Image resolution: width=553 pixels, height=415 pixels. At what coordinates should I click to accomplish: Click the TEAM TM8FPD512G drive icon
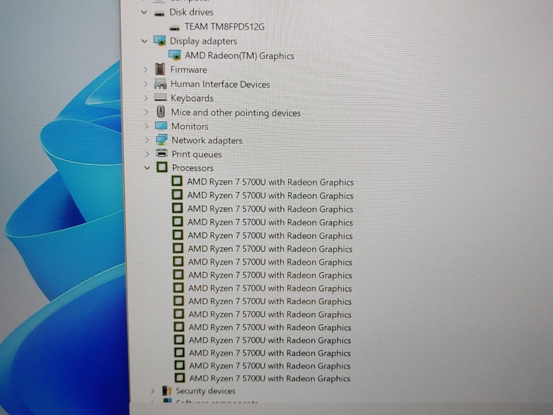175,28
